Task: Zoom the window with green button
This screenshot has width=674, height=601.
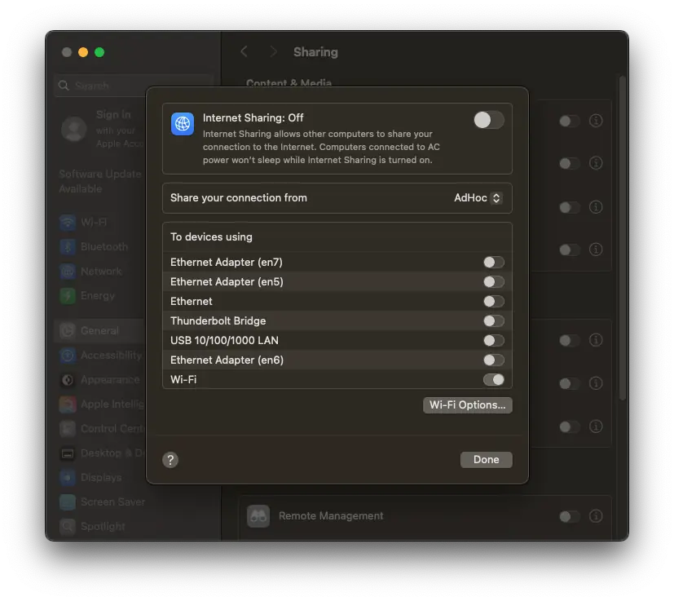Action: click(99, 52)
